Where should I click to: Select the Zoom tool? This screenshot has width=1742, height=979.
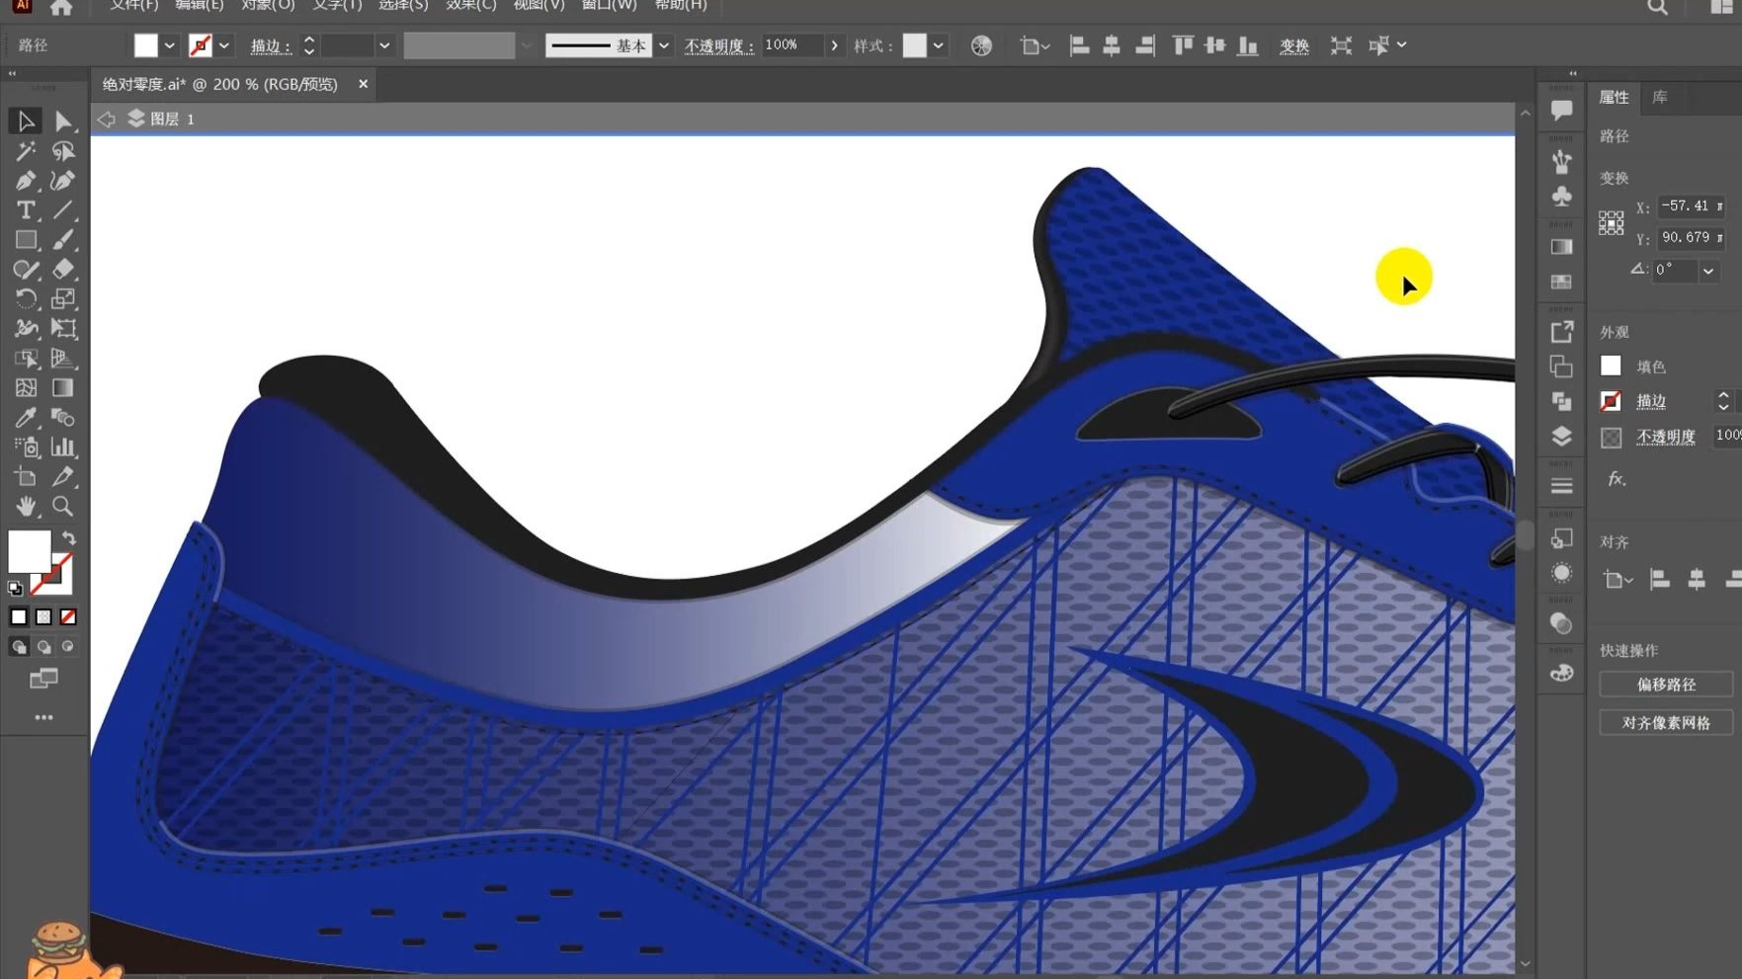[x=63, y=506]
